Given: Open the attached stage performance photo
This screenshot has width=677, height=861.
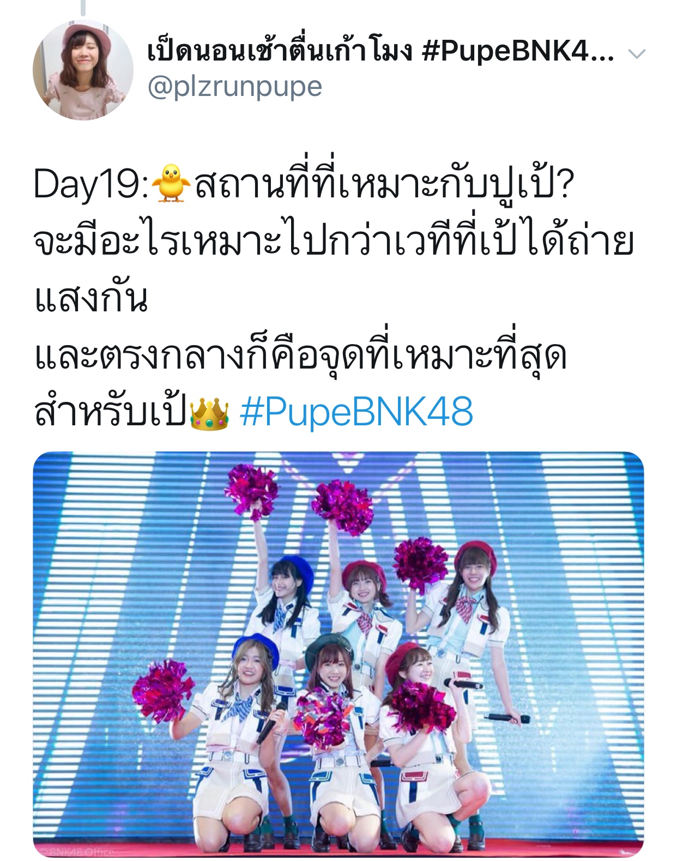Looking at the screenshot, I should point(338,654).
